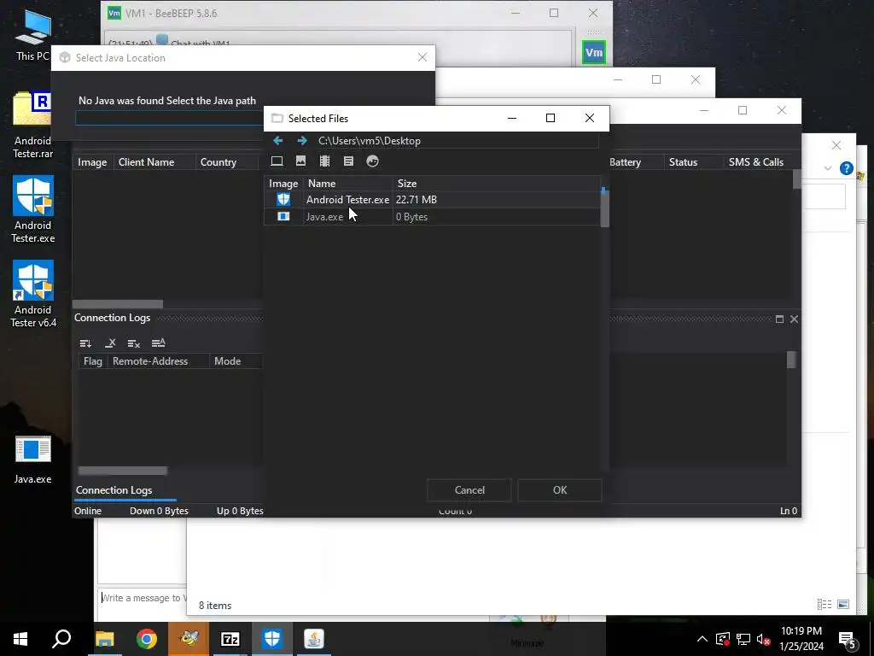This screenshot has height=656, width=874.
Task: Open the notification center with 5 badge
Action: coord(848,639)
